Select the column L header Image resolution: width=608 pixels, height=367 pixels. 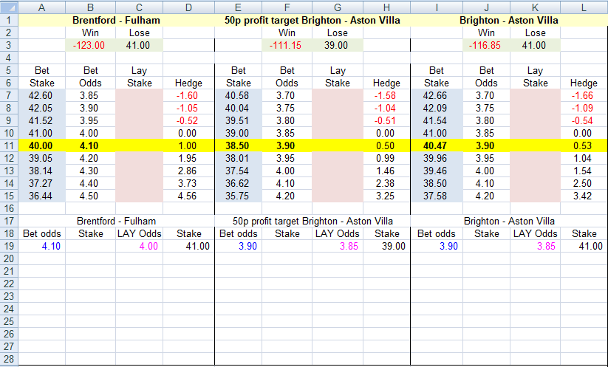pos(584,7)
